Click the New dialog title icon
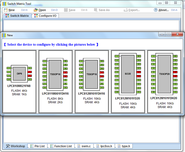Image resolution: width=185 pixels, height=152 pixels. 4,35
